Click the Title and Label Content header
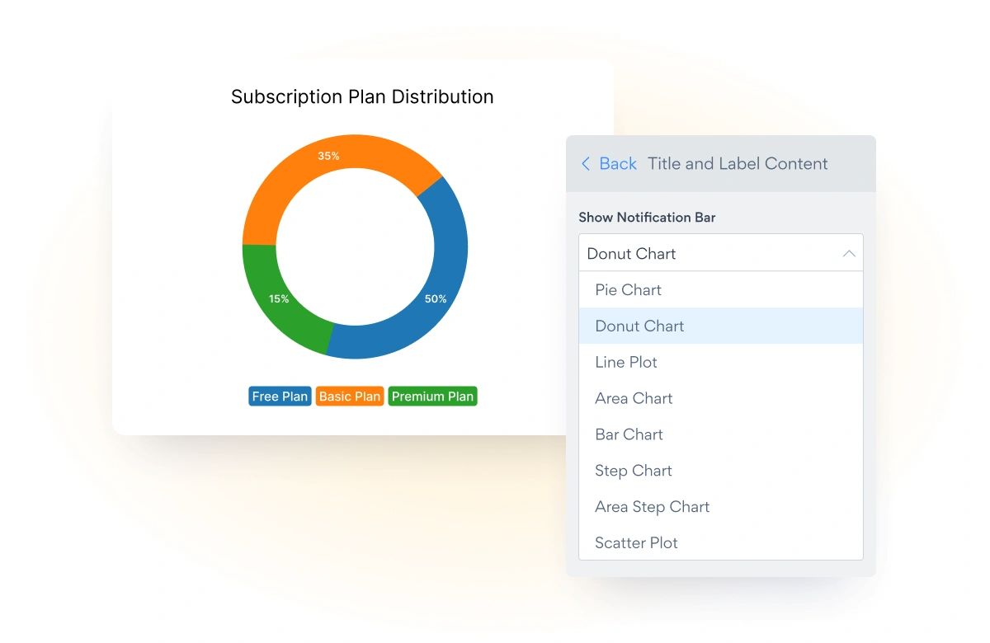 [x=738, y=164]
